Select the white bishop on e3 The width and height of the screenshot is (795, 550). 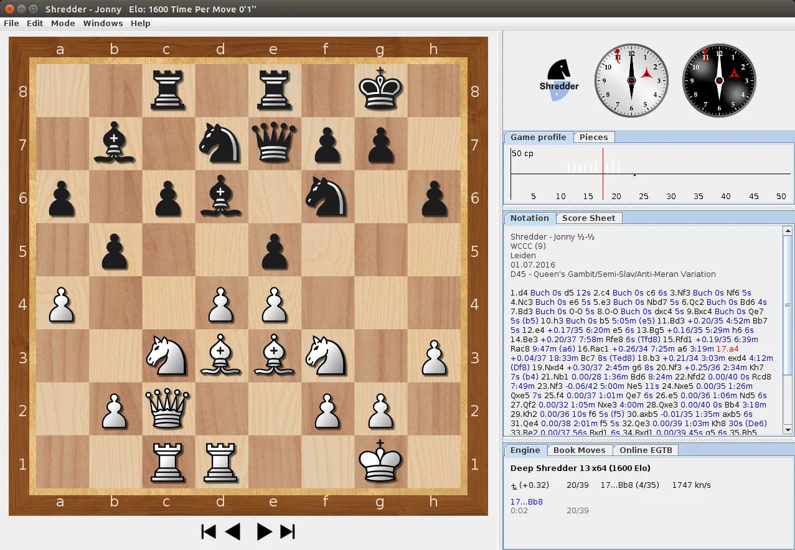[274, 356]
